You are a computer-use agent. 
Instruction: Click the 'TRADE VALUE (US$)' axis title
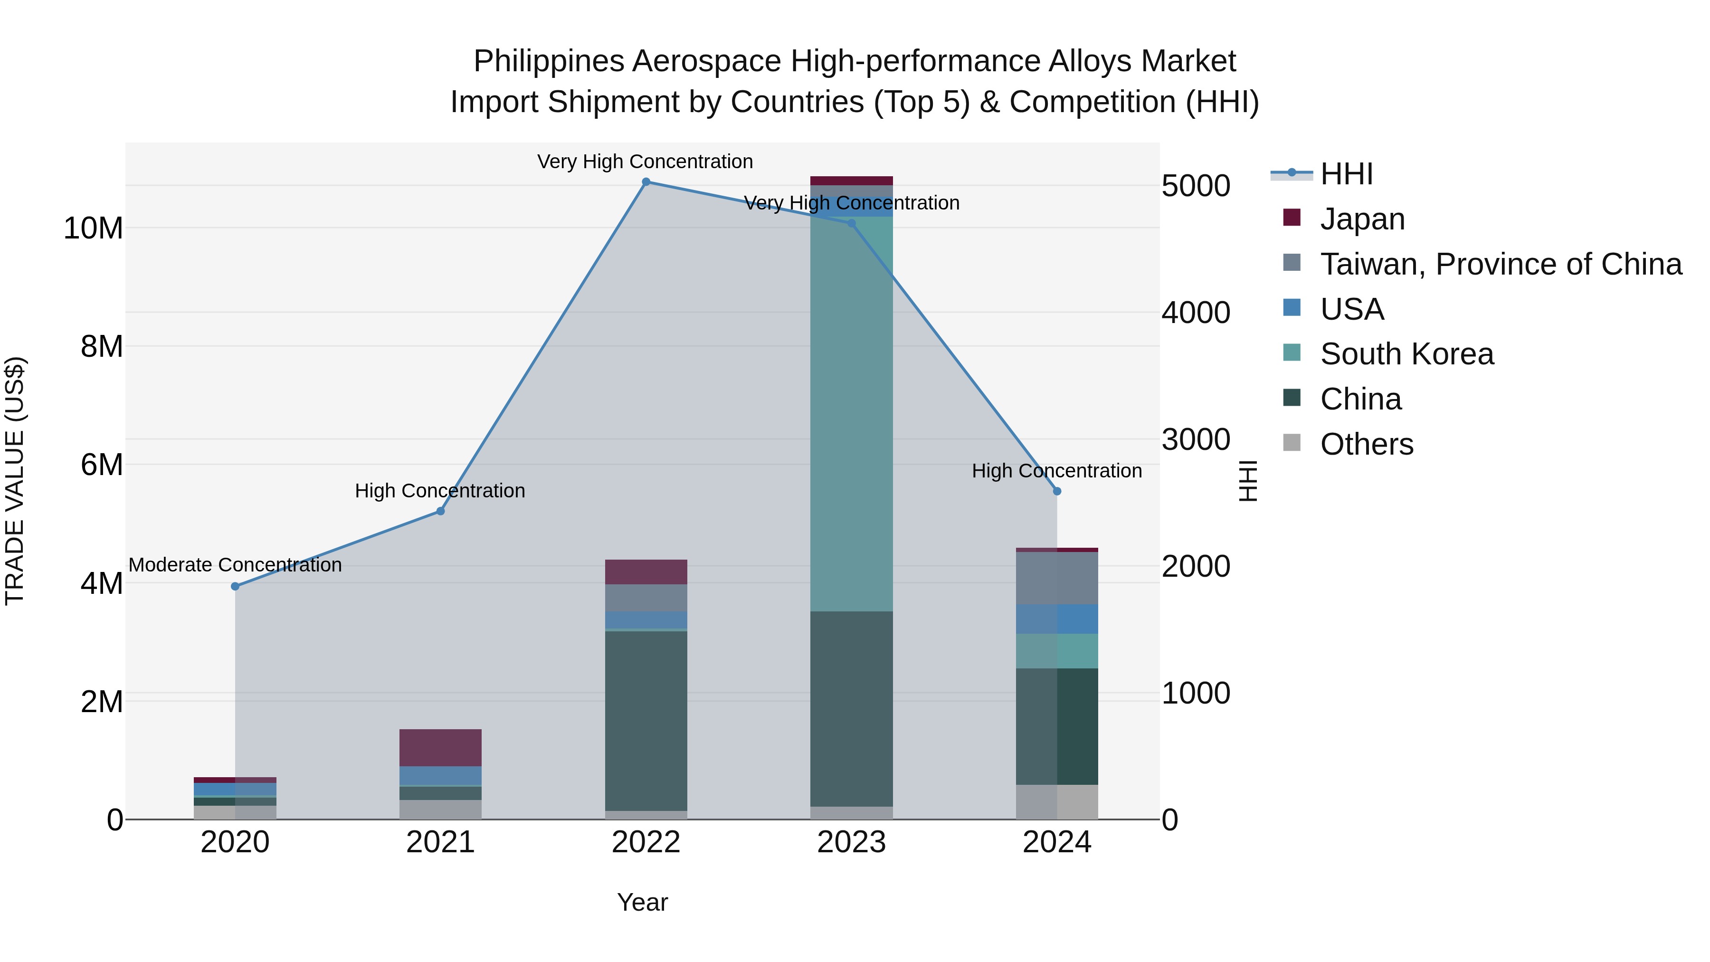(x=15, y=481)
